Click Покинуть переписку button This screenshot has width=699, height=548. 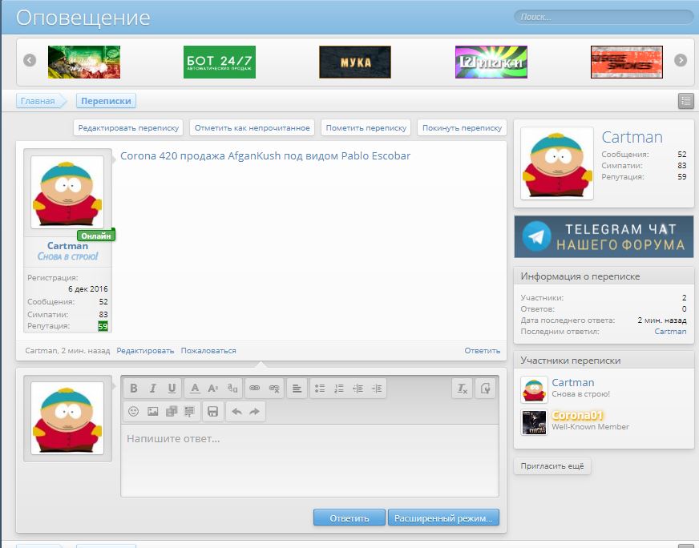pos(462,128)
